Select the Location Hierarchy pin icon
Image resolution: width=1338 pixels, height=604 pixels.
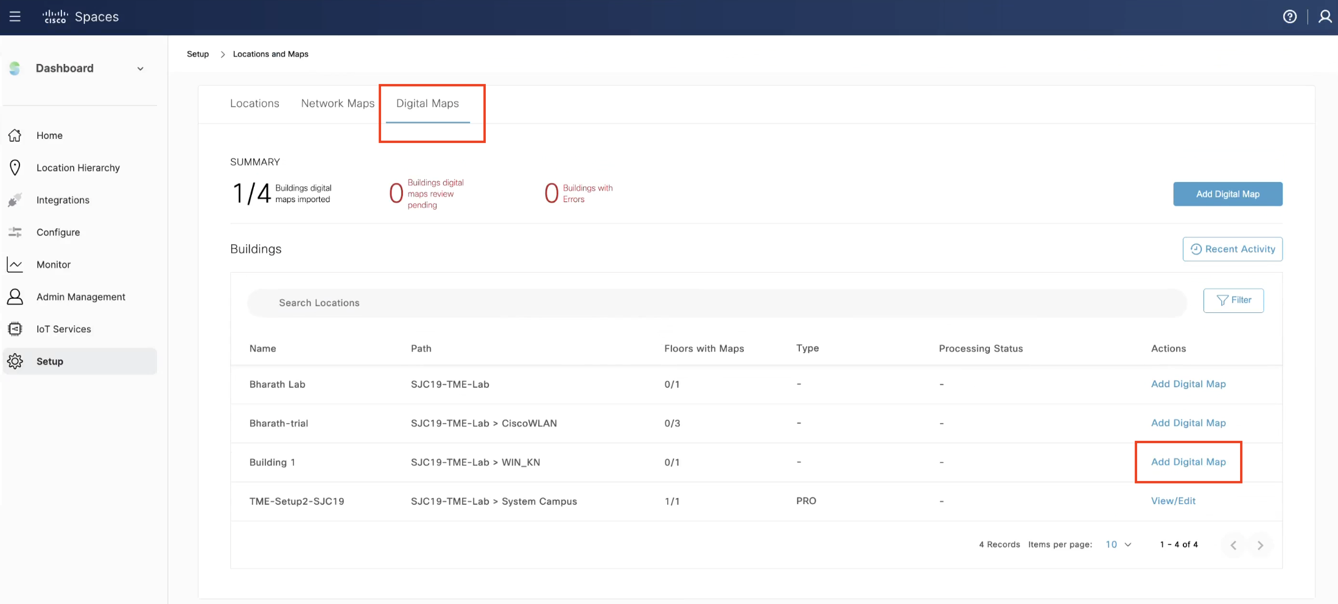[x=15, y=167]
